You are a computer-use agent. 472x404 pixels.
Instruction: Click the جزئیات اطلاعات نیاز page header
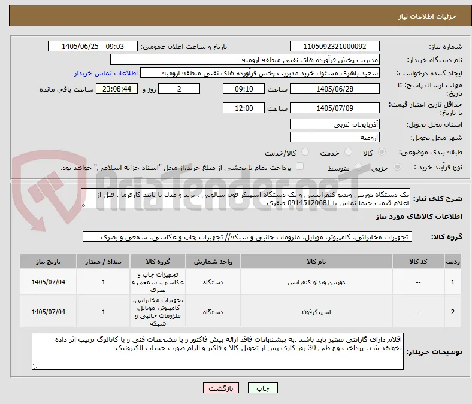pos(428,16)
